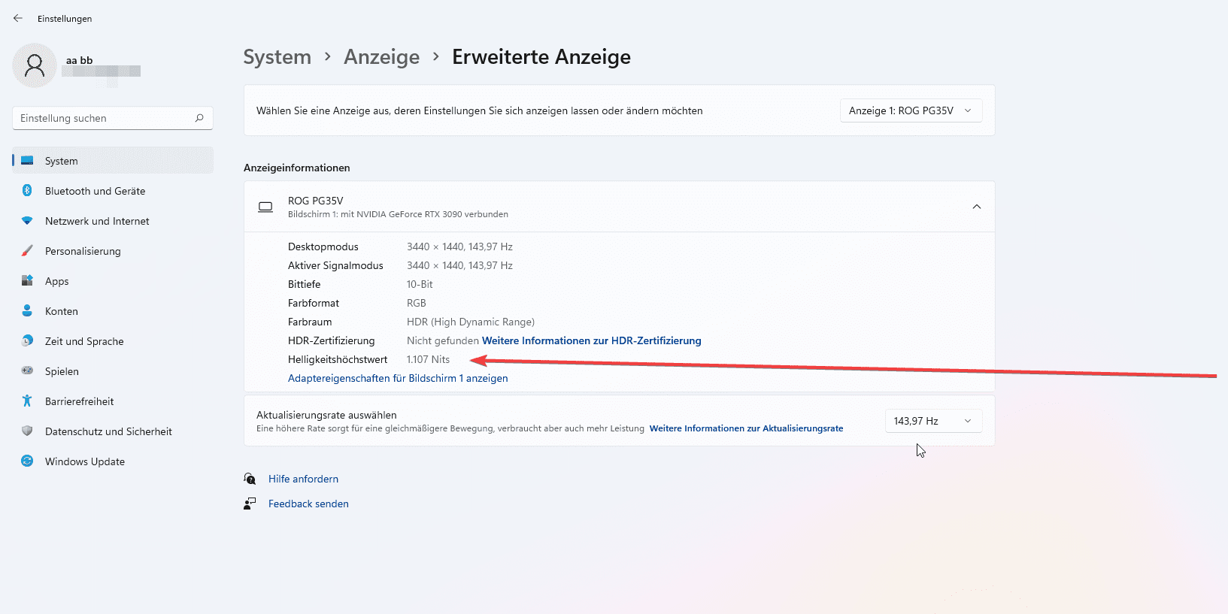Open the Anzeige 1: ROG PG35V dropdown

pyautogui.click(x=910, y=110)
